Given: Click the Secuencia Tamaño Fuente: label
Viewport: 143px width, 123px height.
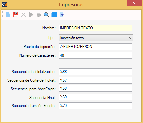Looking at the screenshot, I should tap(34, 106).
